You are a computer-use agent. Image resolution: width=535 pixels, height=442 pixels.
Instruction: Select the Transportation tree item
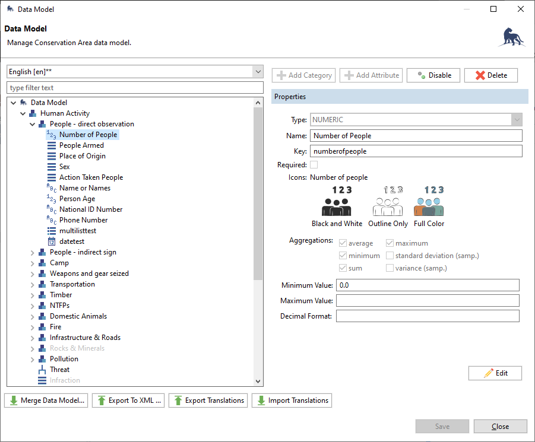72,284
